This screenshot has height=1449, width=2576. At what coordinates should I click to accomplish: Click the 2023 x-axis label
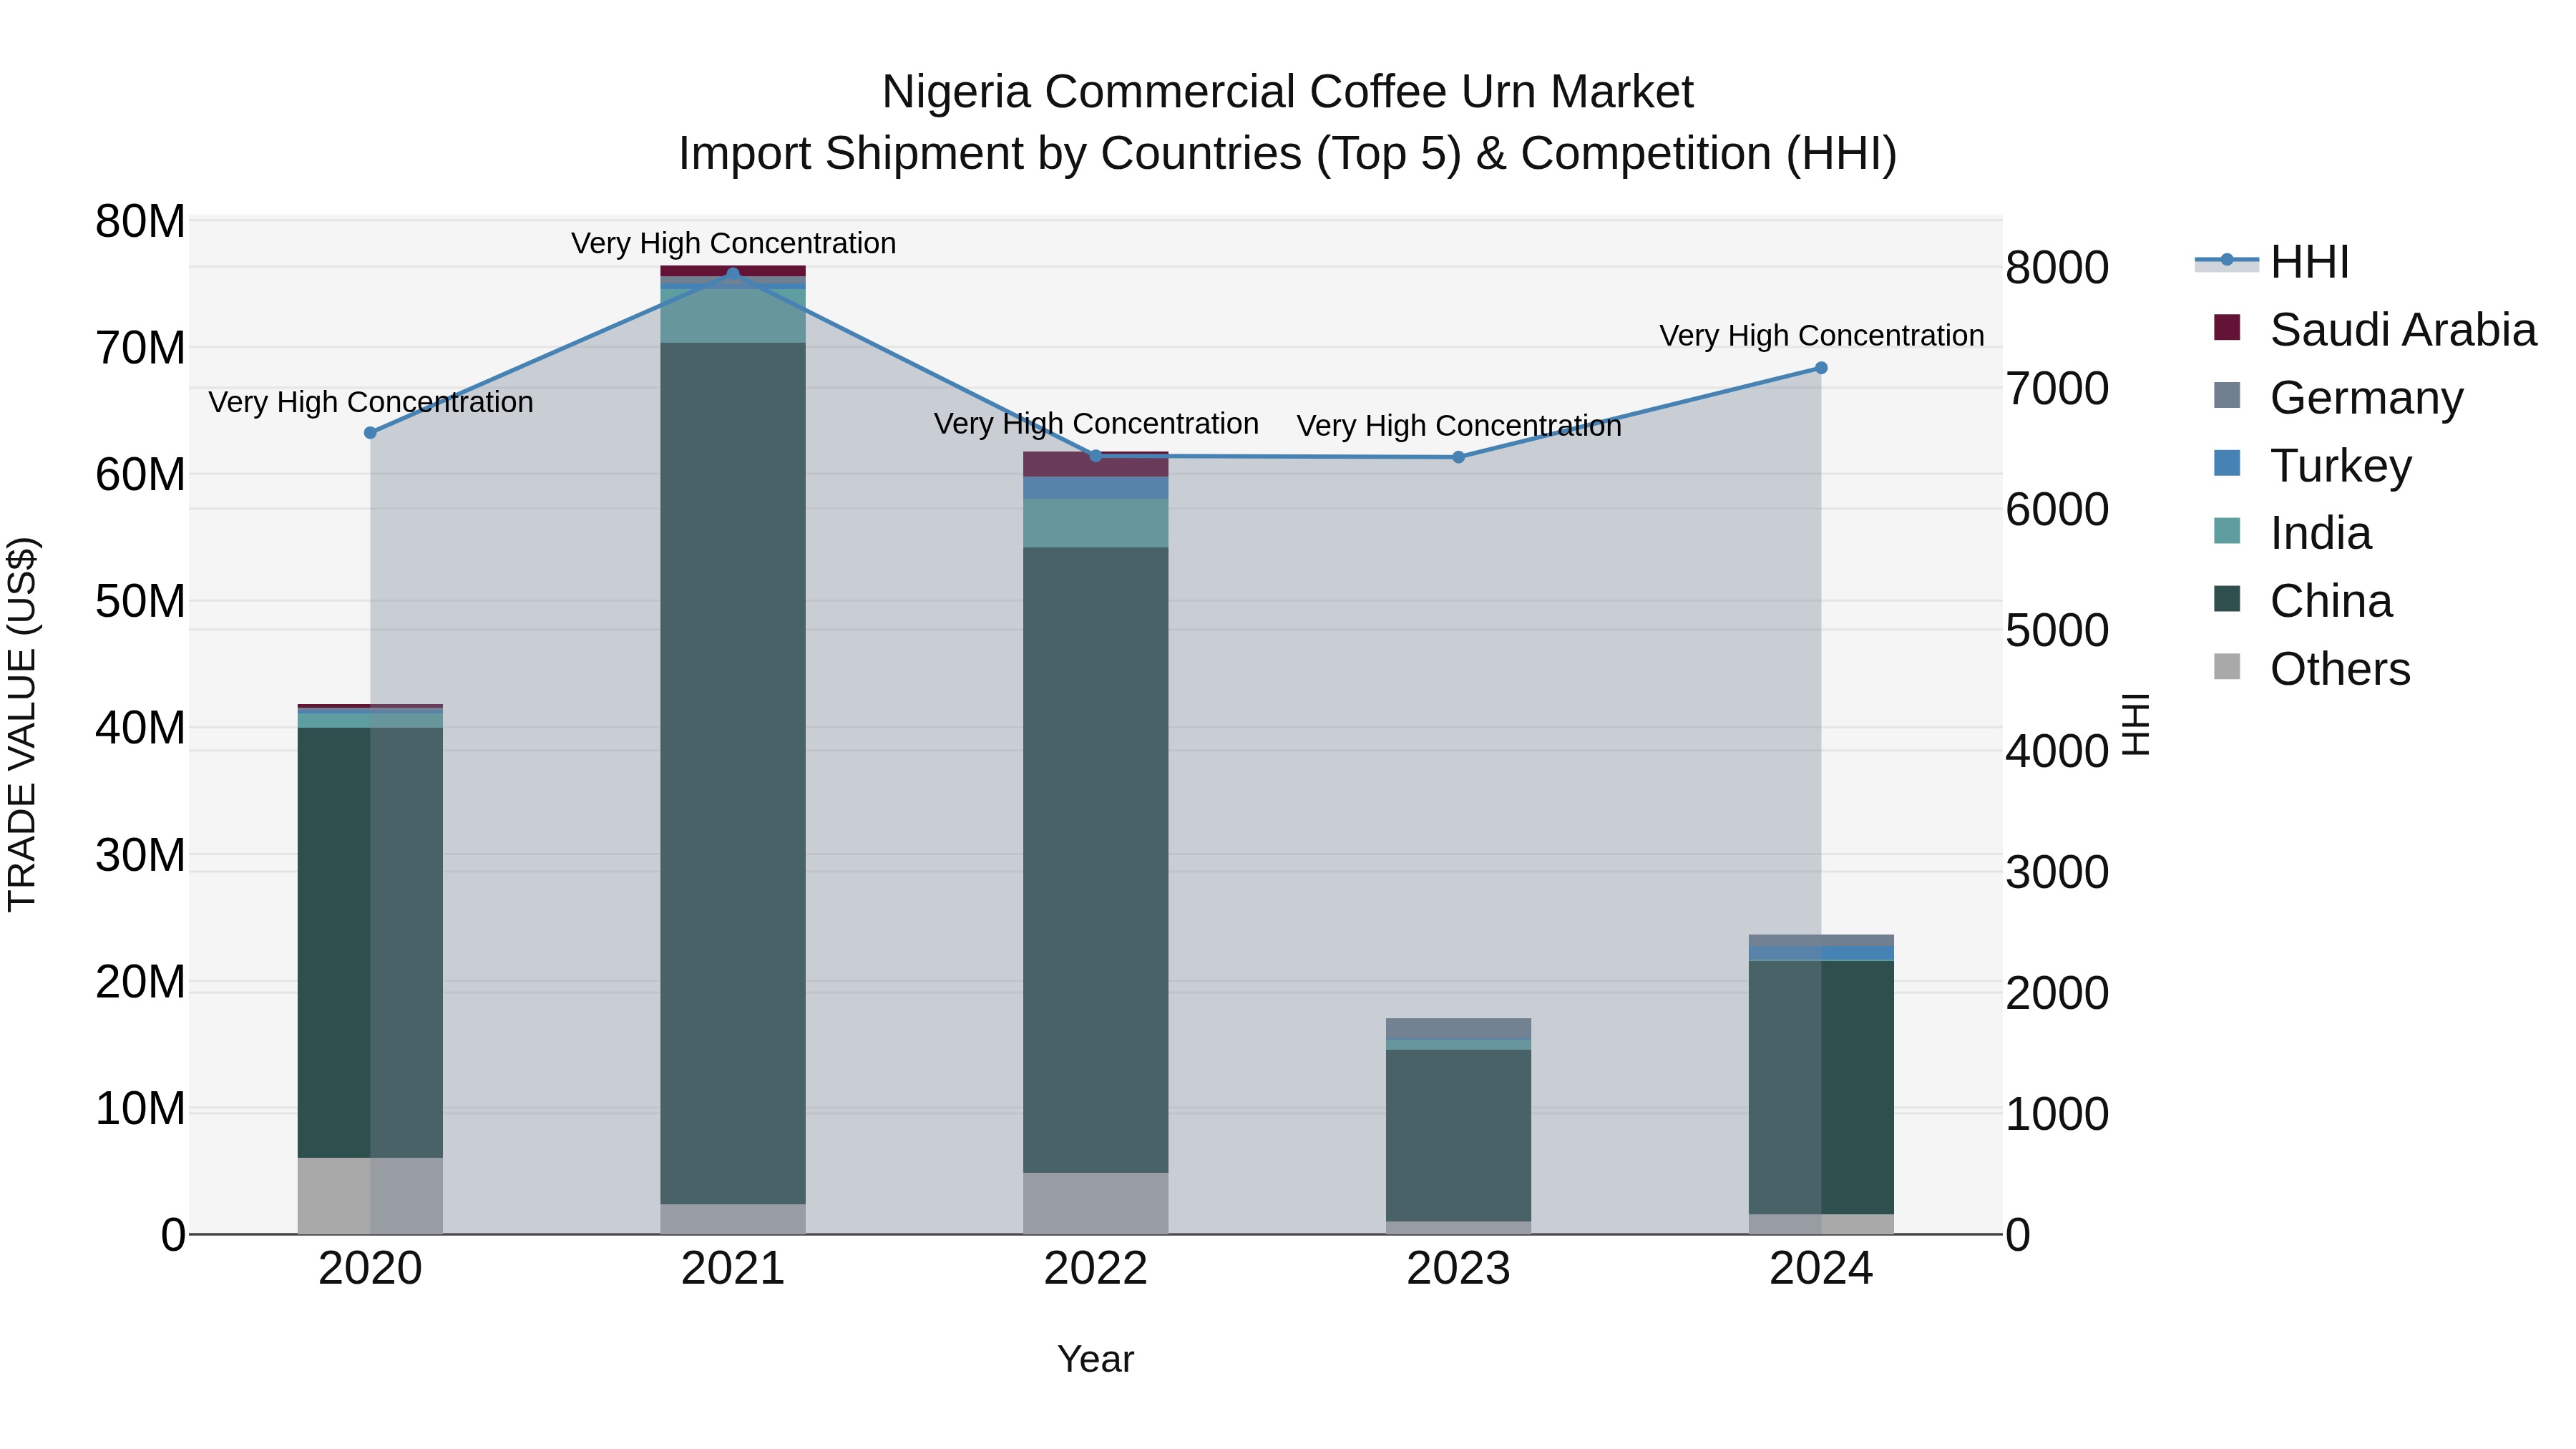1458,1269
